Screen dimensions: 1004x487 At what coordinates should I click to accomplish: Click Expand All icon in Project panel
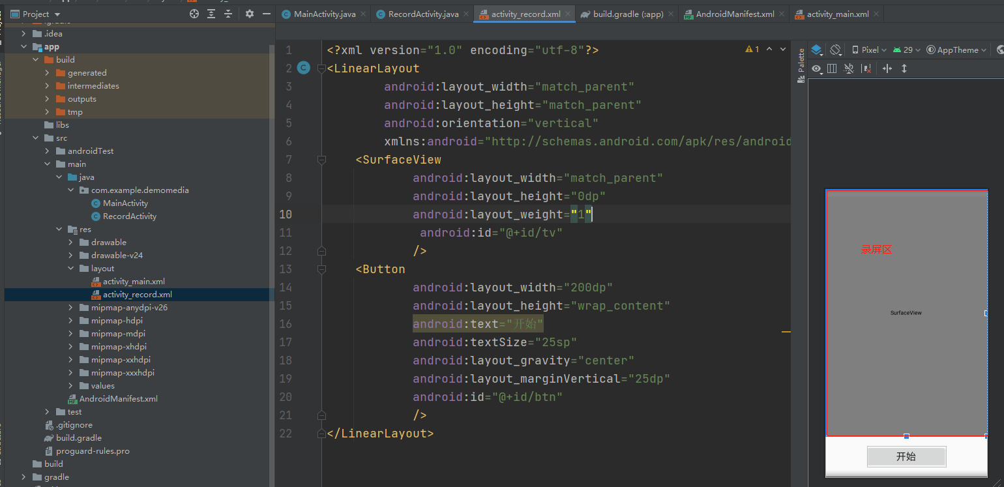(x=211, y=14)
